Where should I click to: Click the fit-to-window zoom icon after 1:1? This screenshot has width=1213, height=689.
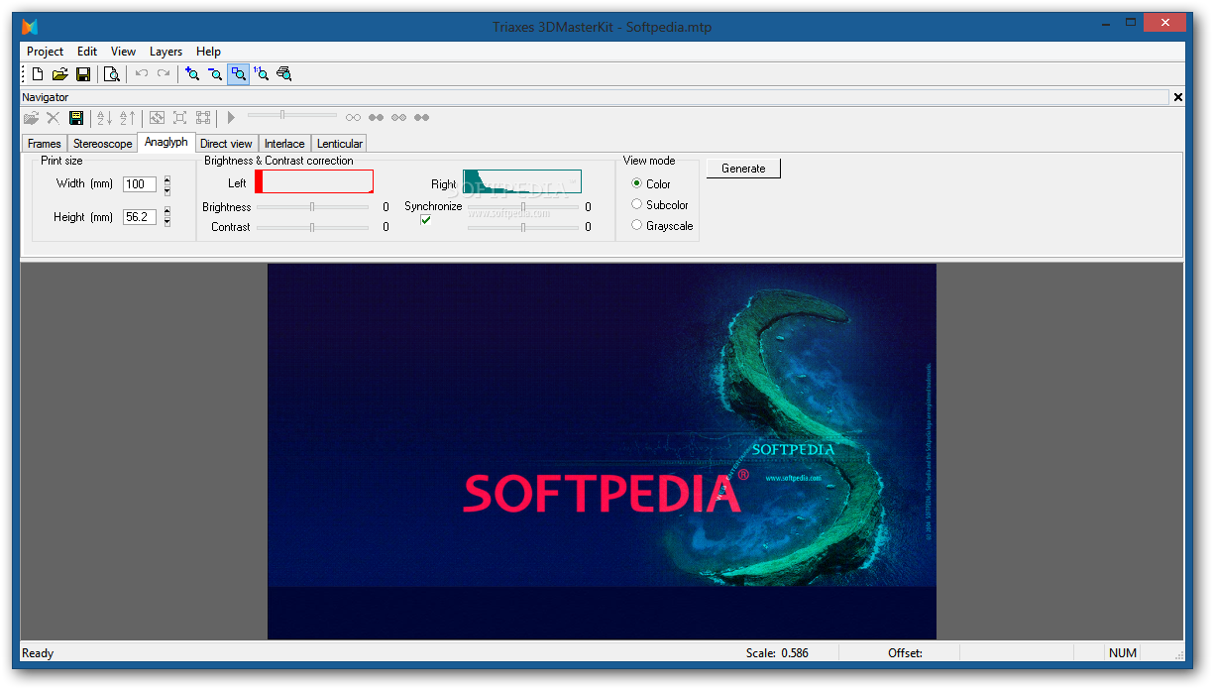[x=284, y=73]
